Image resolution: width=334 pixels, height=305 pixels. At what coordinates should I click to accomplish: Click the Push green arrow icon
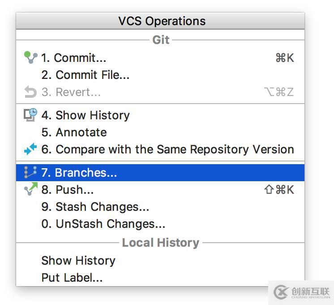pos(31,189)
